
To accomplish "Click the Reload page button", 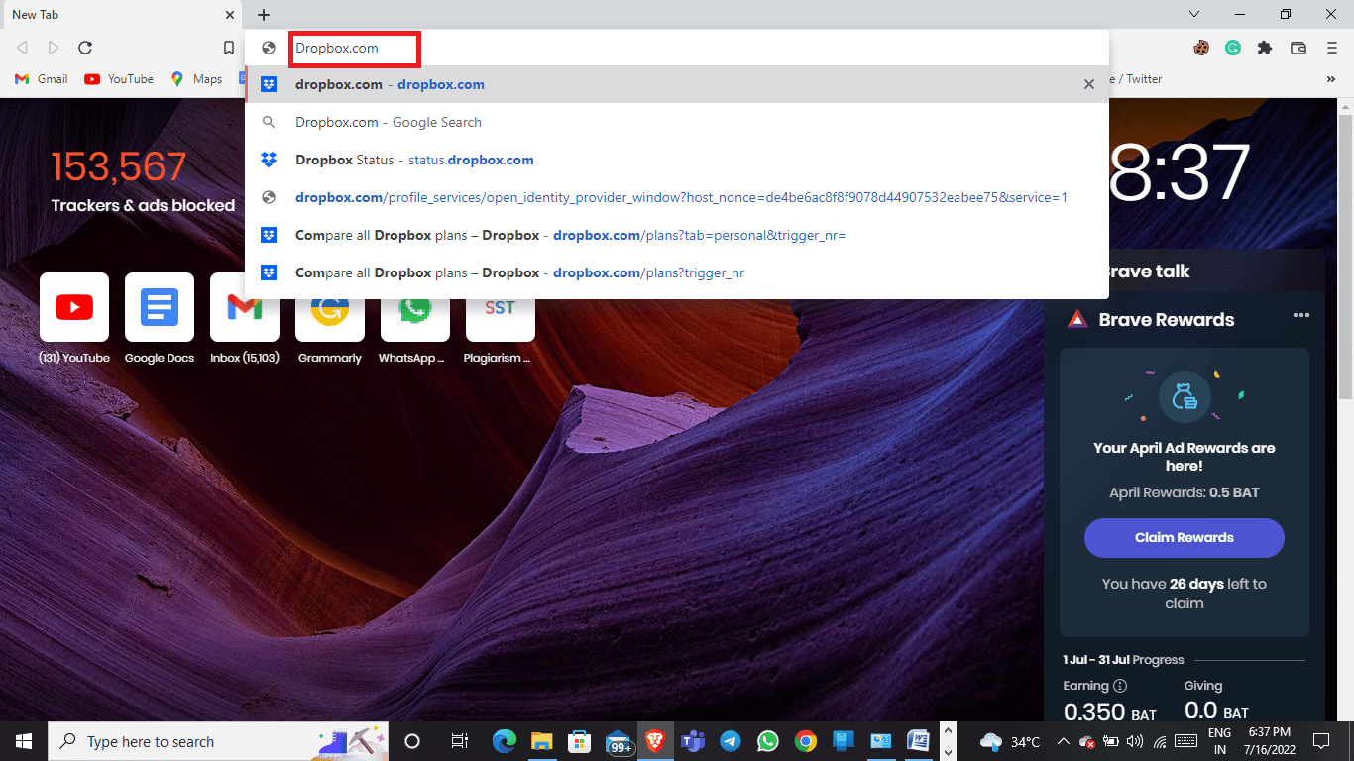I will [x=85, y=48].
